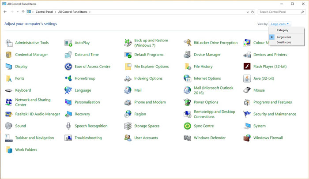The height and width of the screenshot is (179, 309).
Task: Click the All Control Panel Items breadcrumb
Action: (73, 12)
